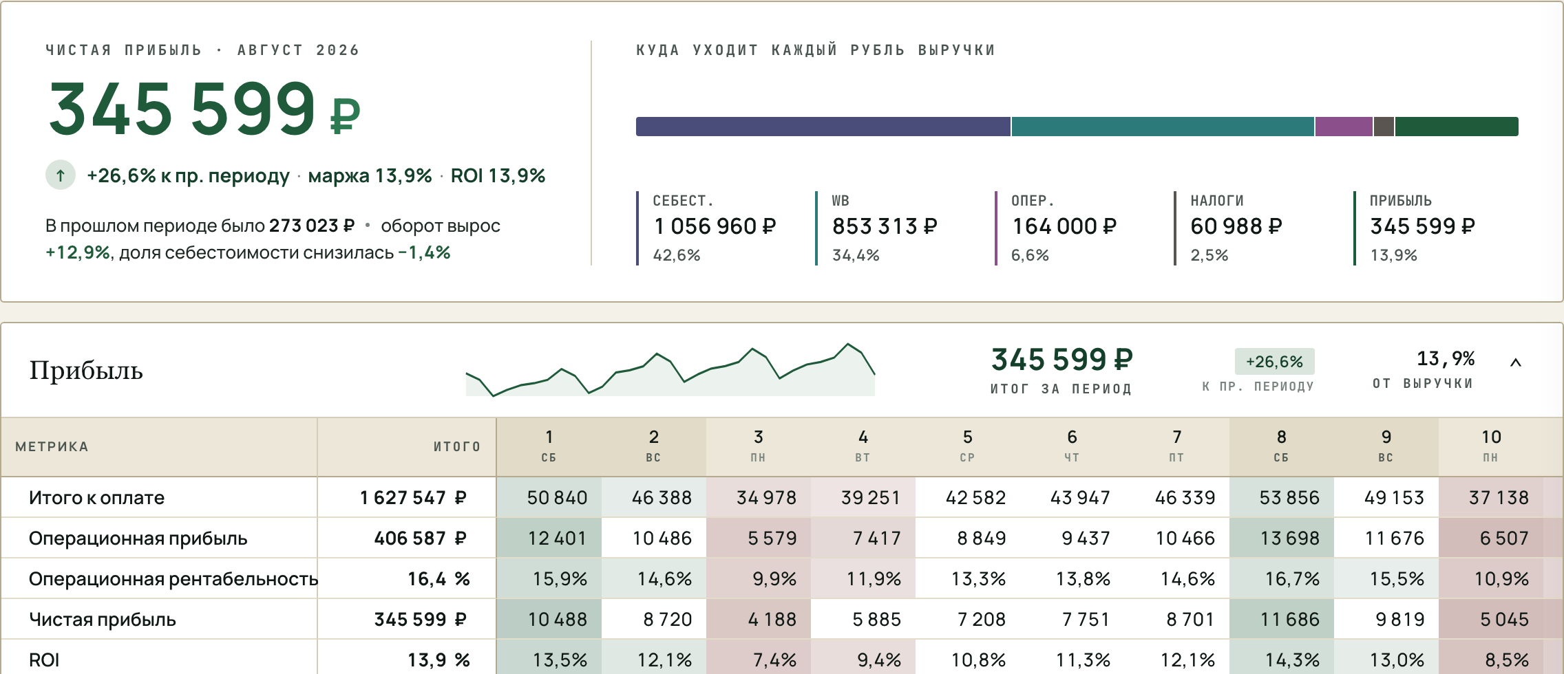
Task: Collapse the Прибыль section chevron
Action: pyautogui.click(x=1515, y=362)
